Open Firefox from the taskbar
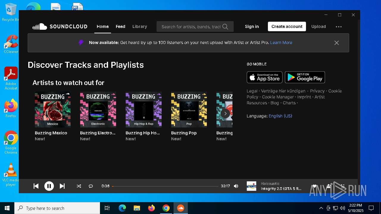The image size is (381, 214). [152, 208]
